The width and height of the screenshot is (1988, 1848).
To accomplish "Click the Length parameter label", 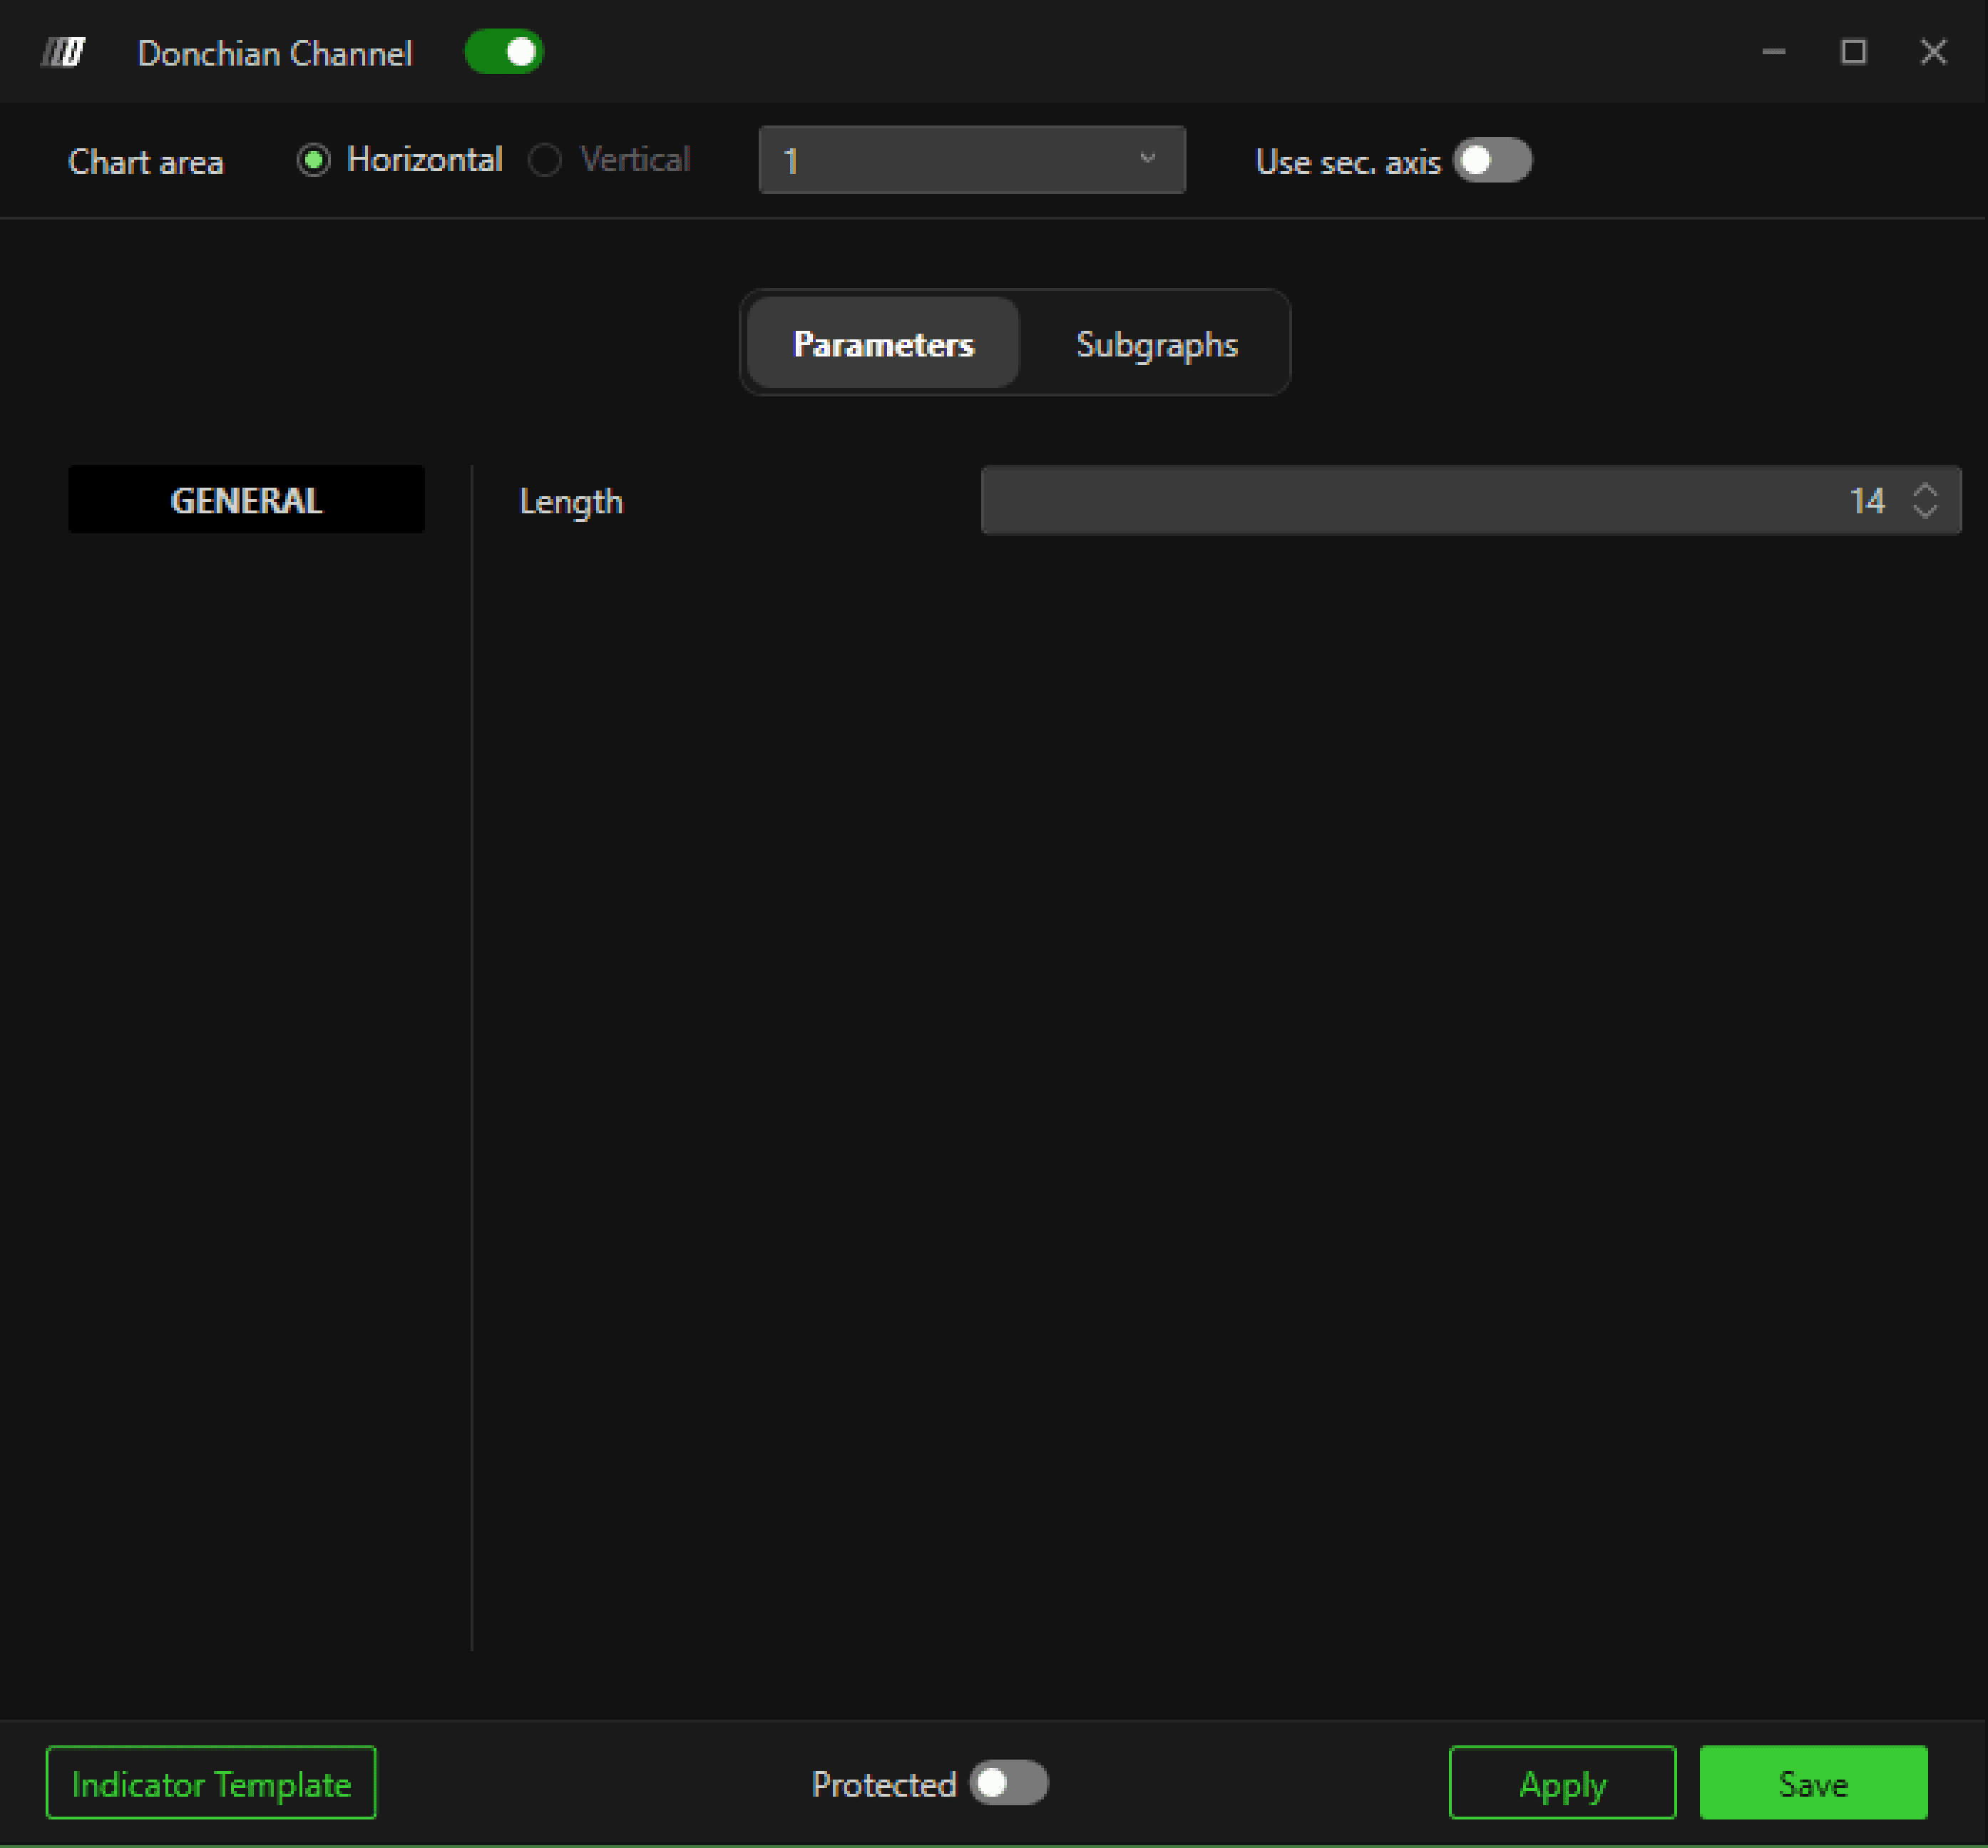I will tap(571, 502).
